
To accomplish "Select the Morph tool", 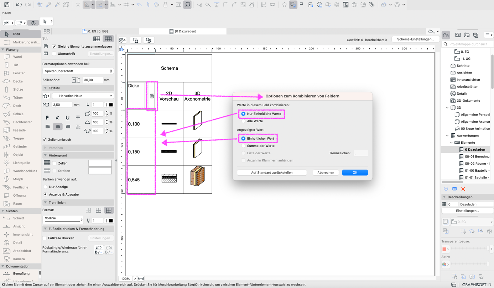I will pyautogui.click(x=21, y=179).
